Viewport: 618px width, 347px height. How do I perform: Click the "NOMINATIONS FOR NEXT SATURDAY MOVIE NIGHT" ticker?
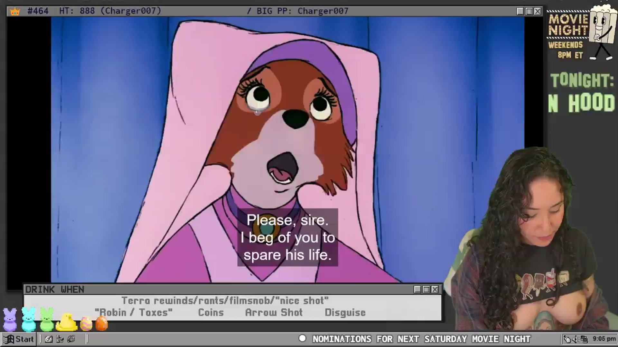[422, 339]
